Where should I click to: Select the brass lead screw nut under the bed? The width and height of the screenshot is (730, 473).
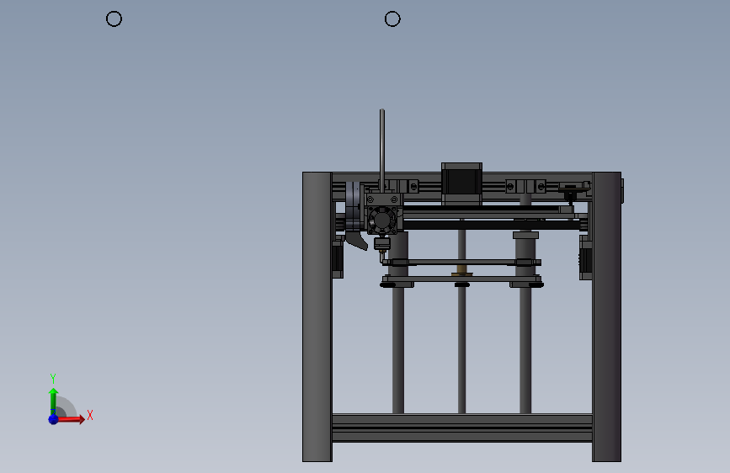pyautogui.click(x=461, y=270)
